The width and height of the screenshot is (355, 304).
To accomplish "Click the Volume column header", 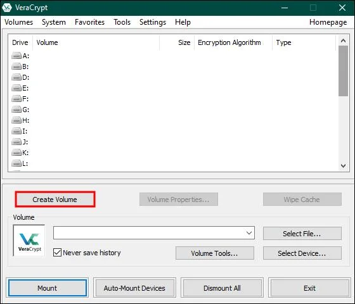I will 96,42.
